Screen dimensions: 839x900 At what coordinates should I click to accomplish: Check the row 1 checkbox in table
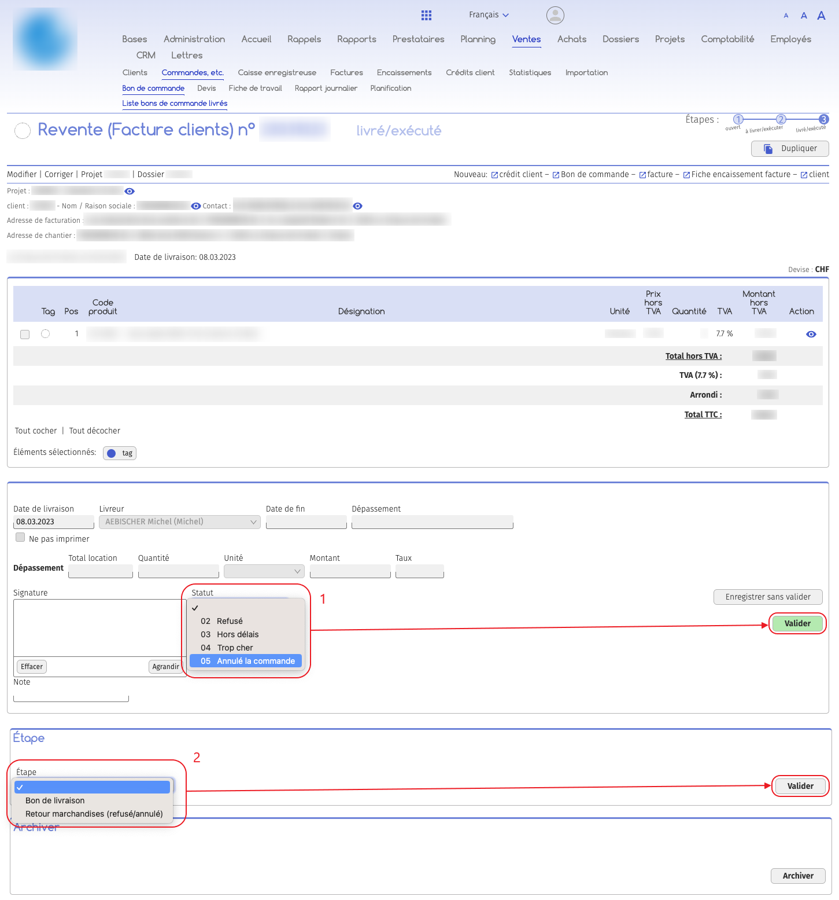[25, 335]
